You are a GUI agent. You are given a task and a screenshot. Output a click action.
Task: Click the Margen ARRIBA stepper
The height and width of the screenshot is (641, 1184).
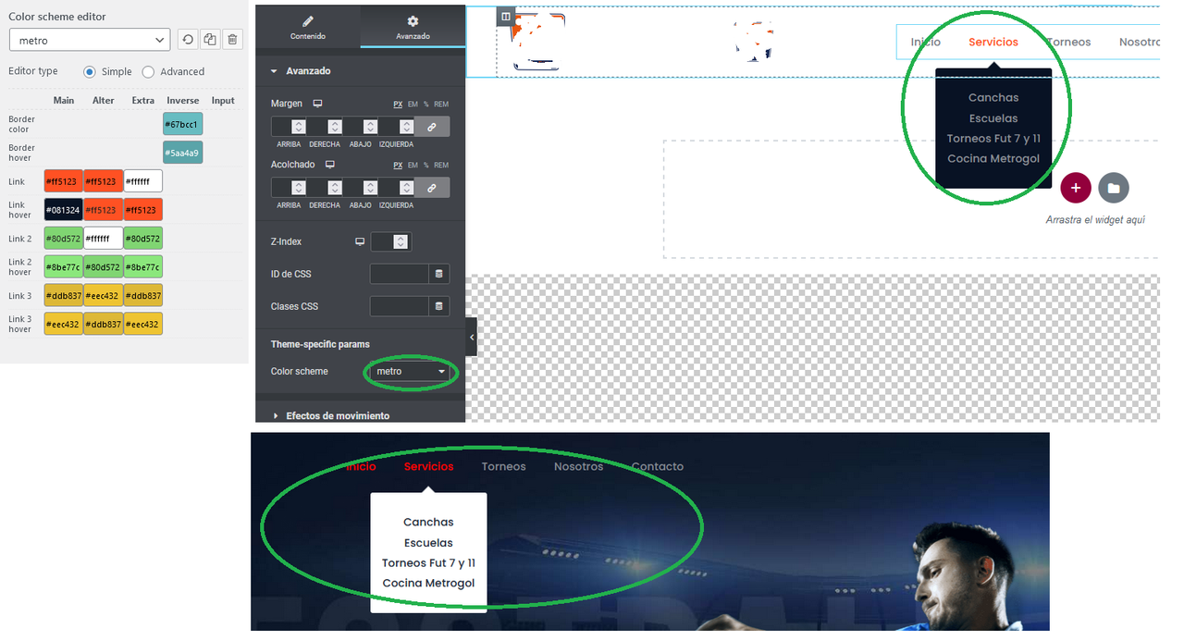299,127
